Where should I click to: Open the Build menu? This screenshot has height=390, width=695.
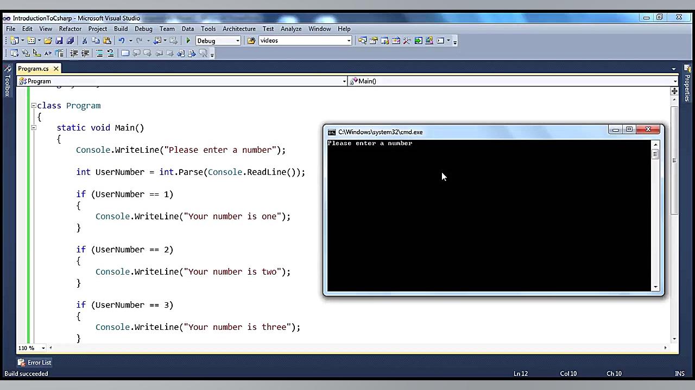click(x=121, y=29)
